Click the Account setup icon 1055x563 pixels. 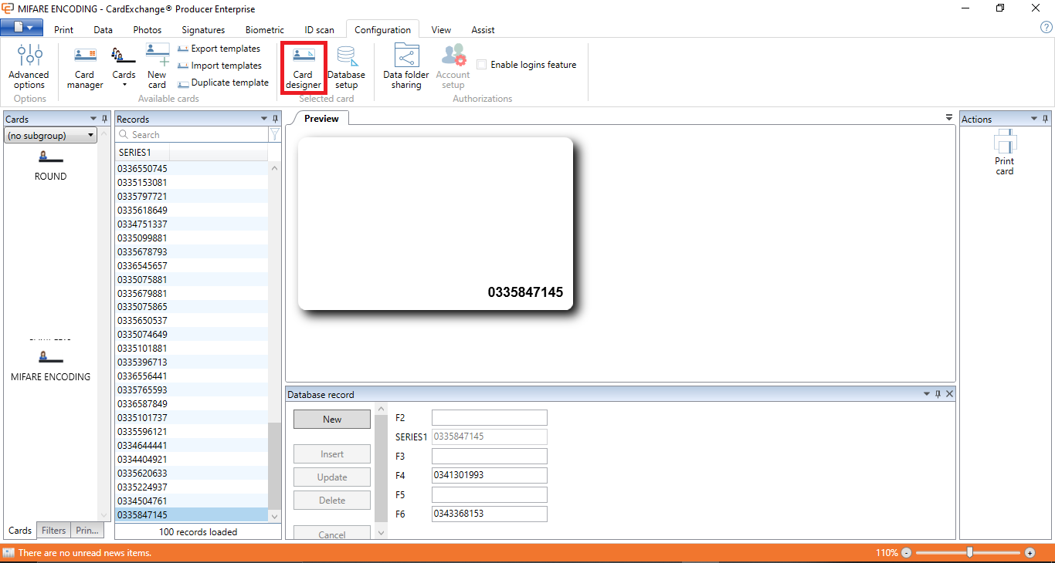[453, 66]
